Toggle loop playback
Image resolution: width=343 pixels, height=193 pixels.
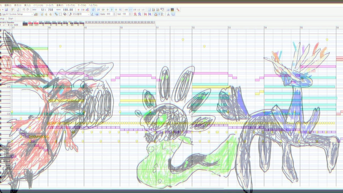click(93, 10)
